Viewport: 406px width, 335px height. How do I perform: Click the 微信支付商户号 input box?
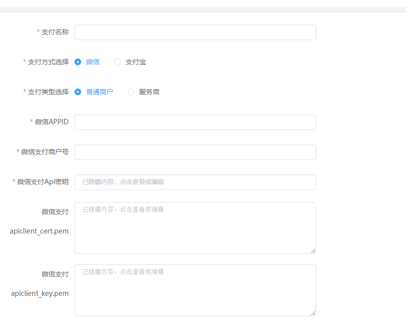(195, 152)
